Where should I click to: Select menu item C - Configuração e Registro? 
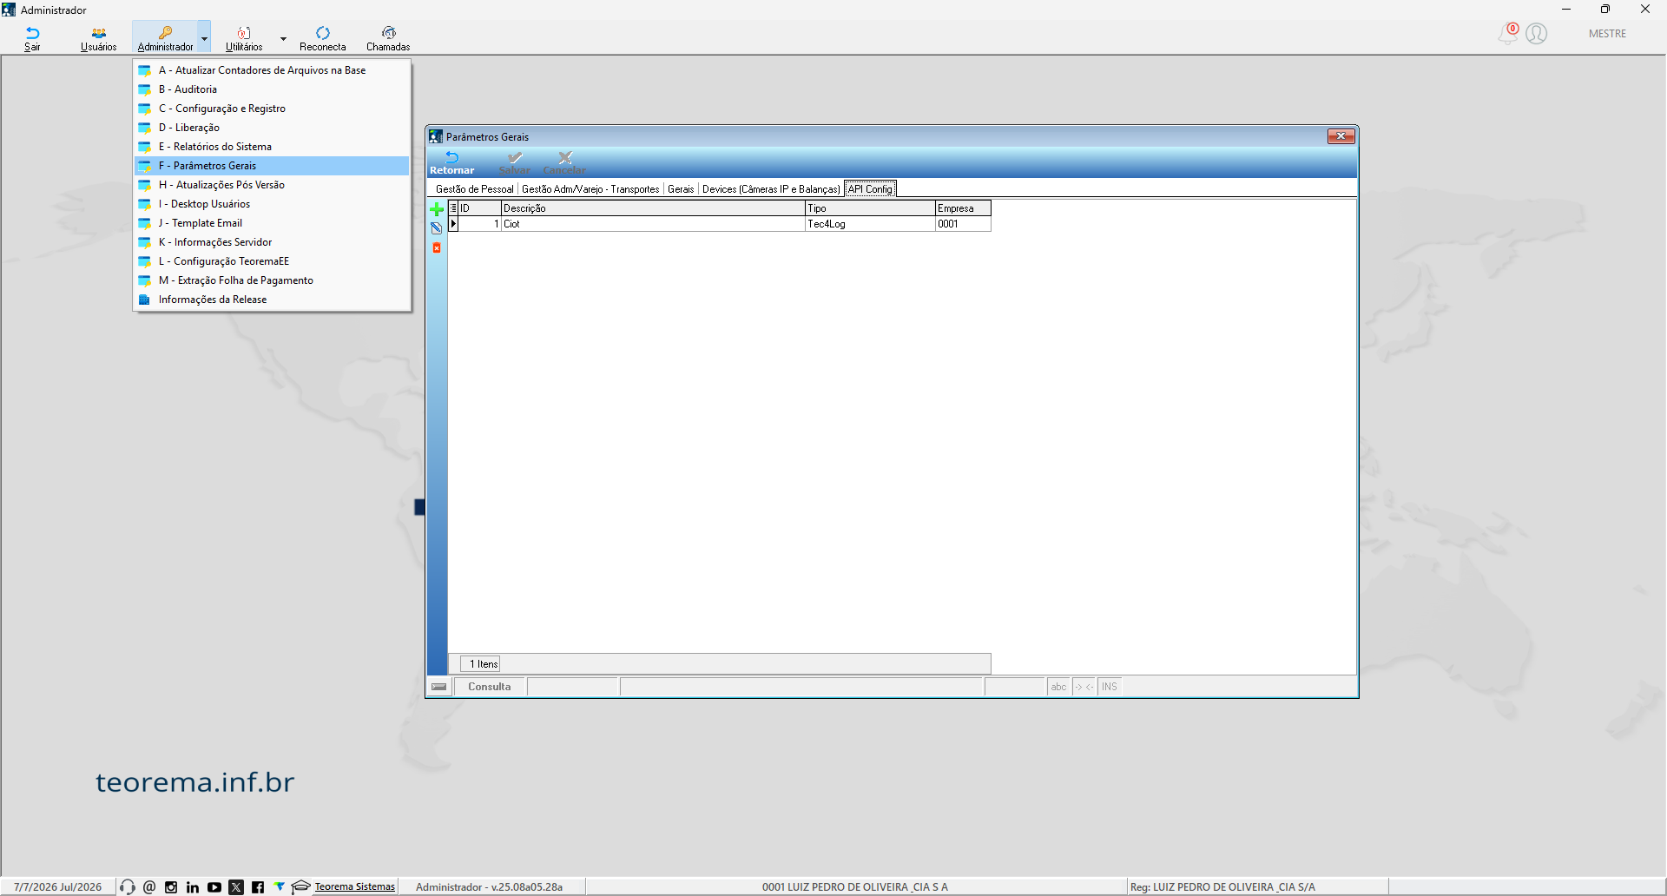point(272,109)
